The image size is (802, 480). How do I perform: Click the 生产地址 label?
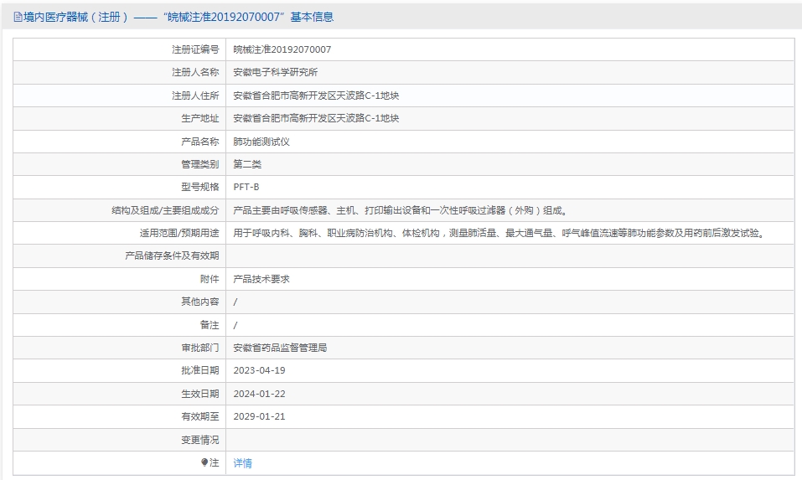point(200,119)
